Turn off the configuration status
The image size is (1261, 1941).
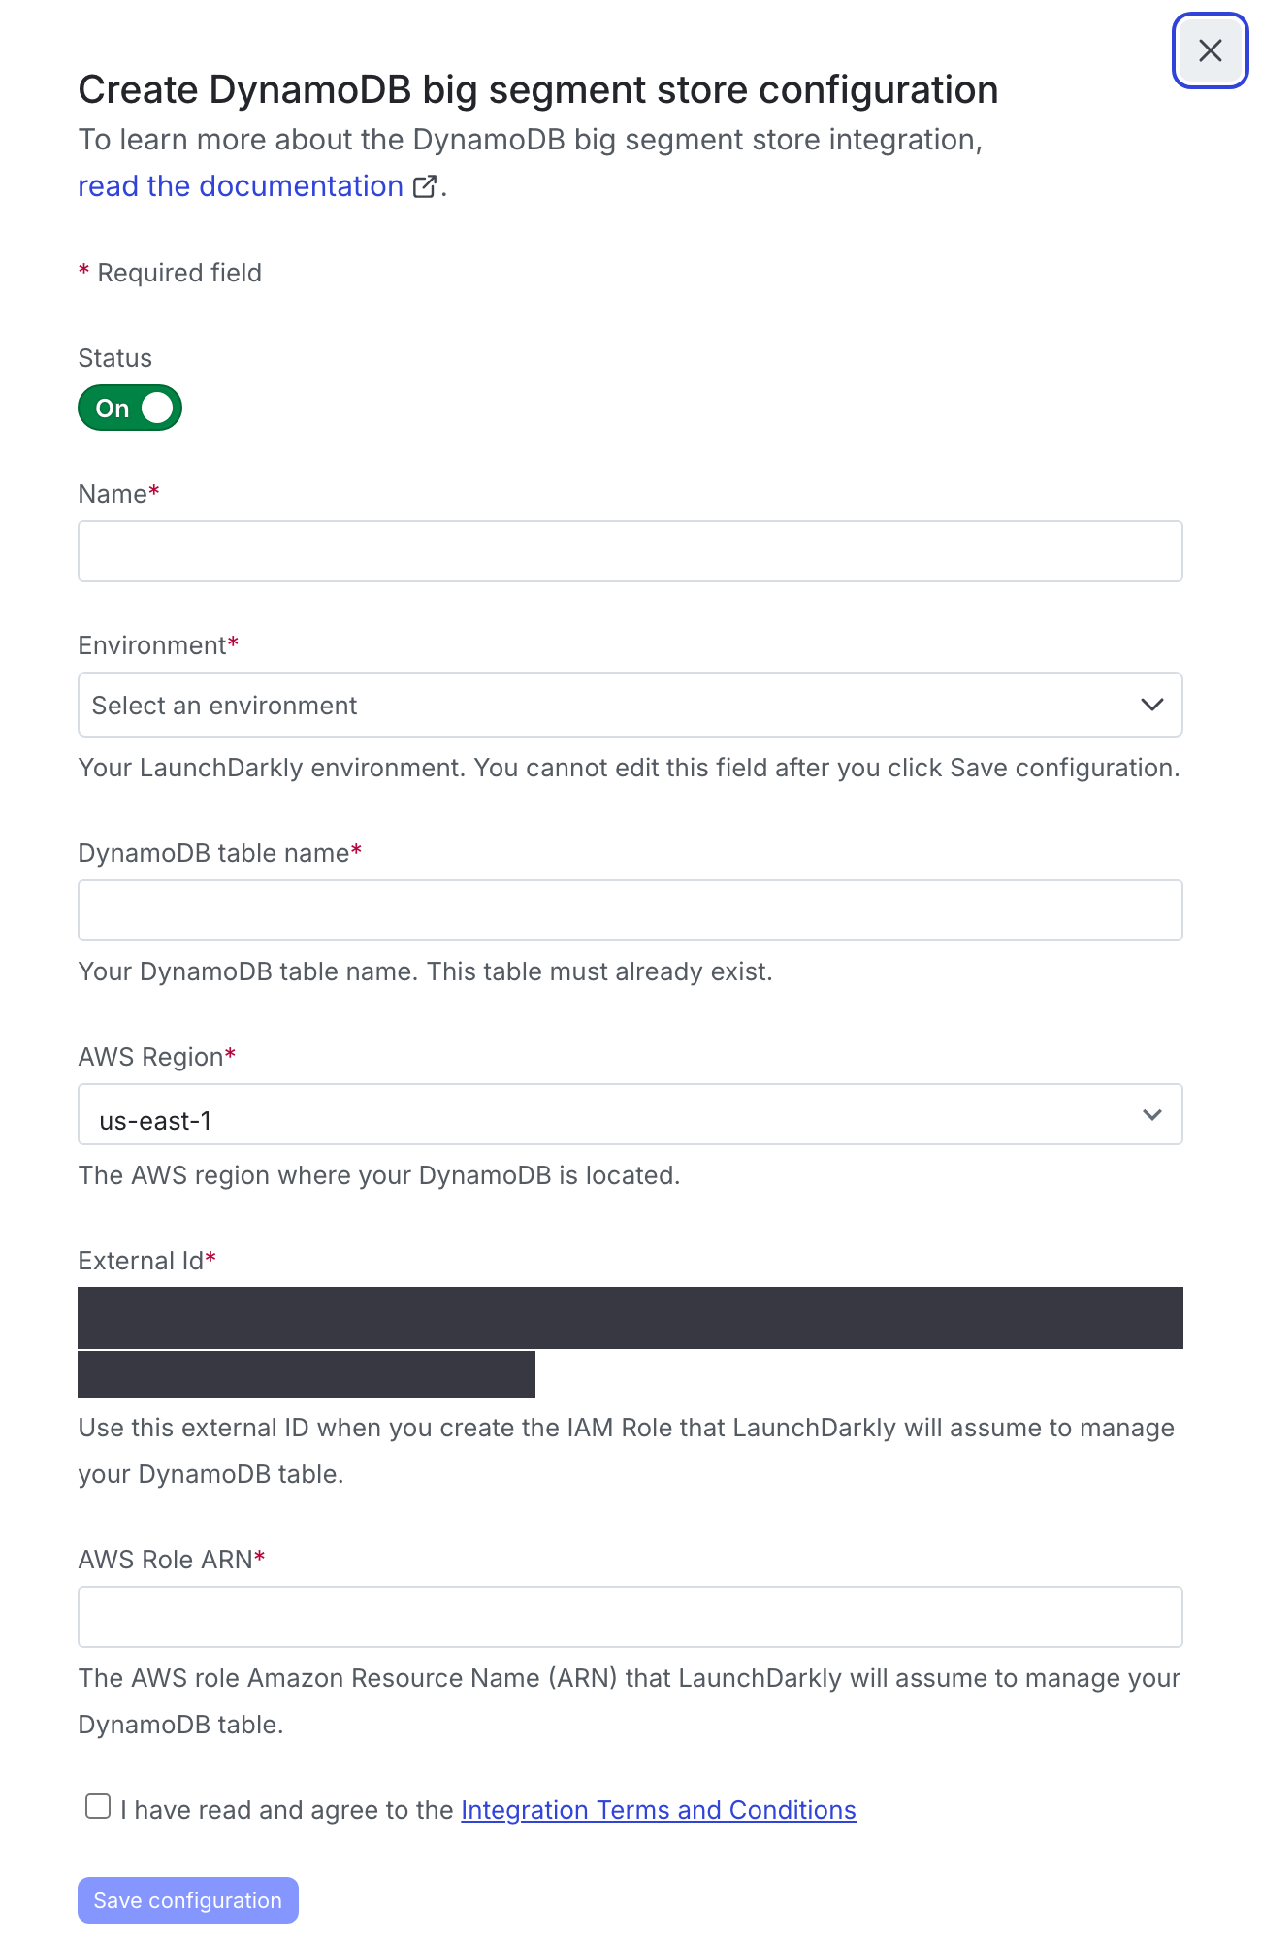coord(129,408)
